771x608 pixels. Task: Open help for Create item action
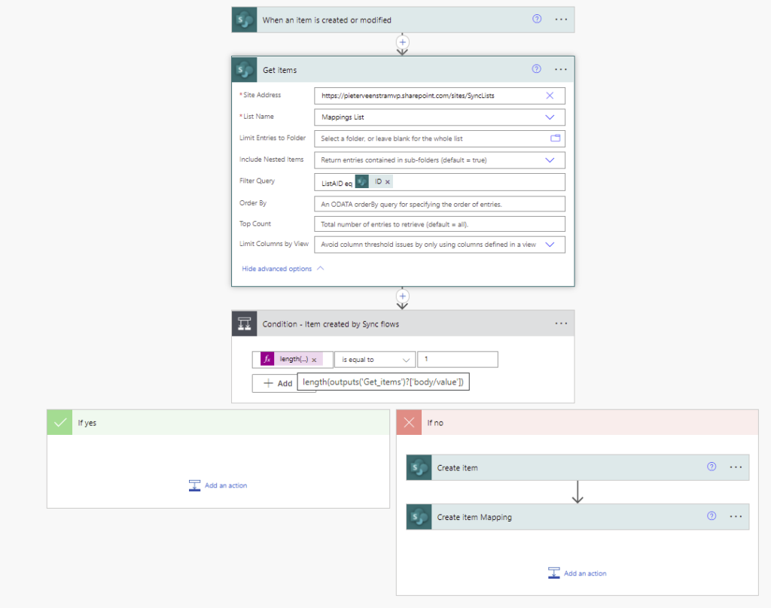(x=712, y=467)
